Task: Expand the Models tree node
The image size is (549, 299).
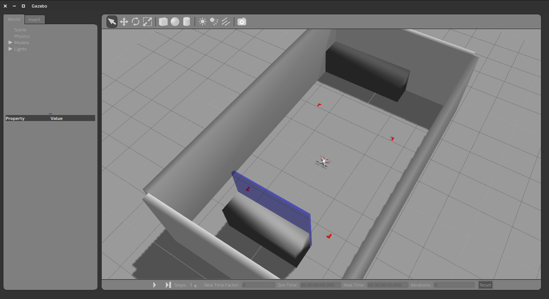Action: 11,43
